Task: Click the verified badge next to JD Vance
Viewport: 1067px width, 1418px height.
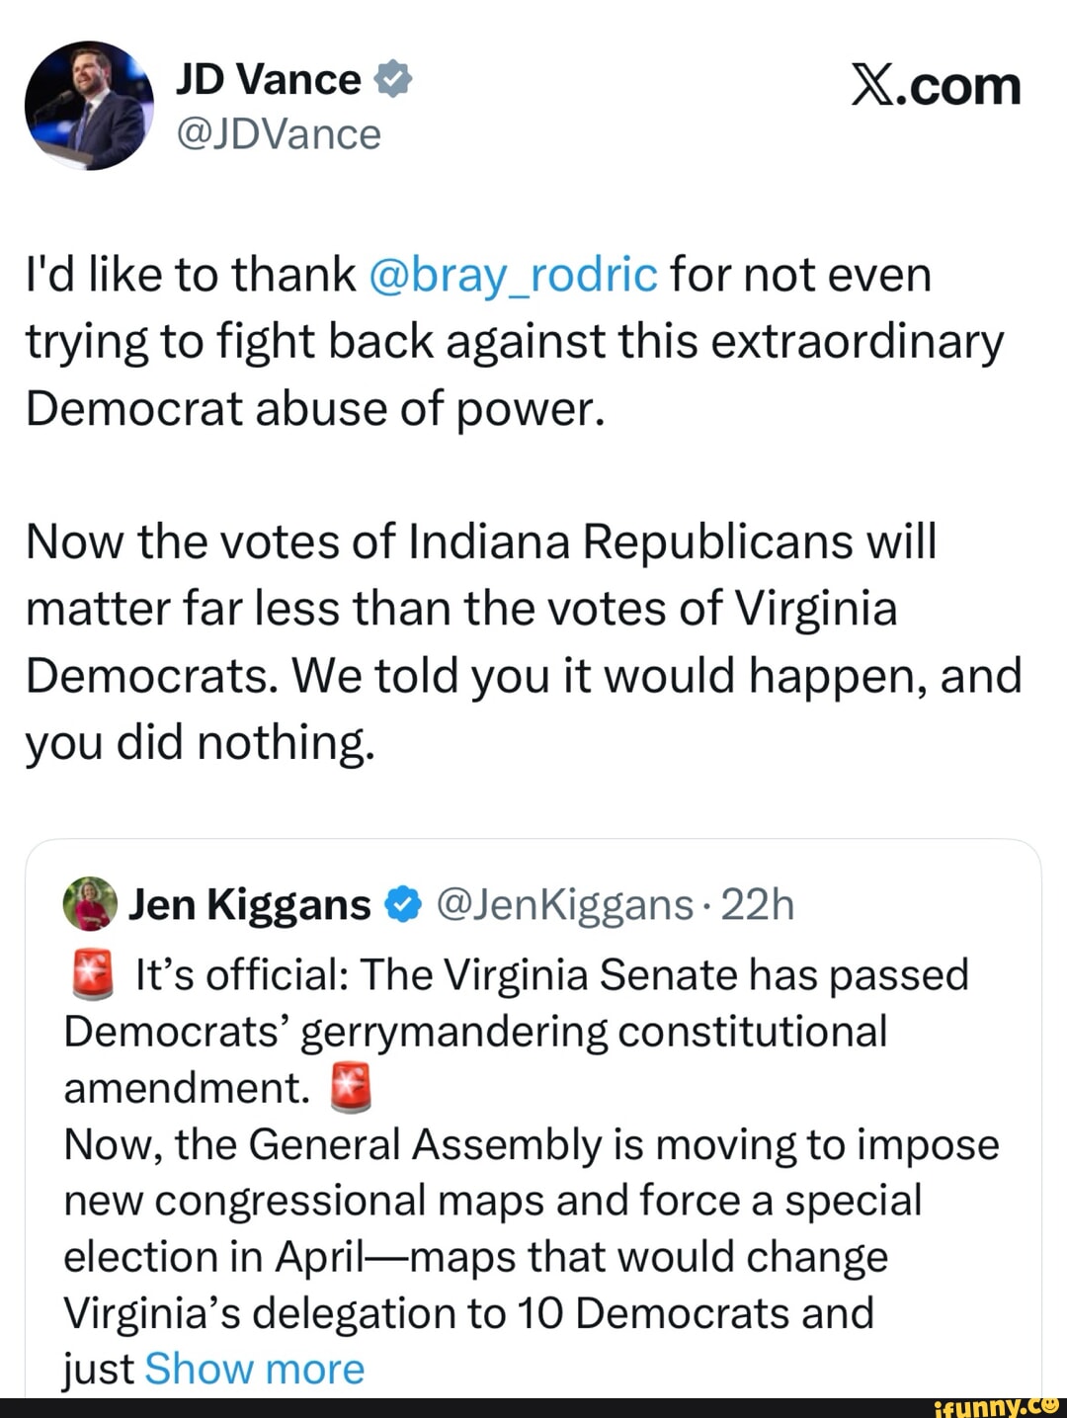Action: [x=393, y=79]
